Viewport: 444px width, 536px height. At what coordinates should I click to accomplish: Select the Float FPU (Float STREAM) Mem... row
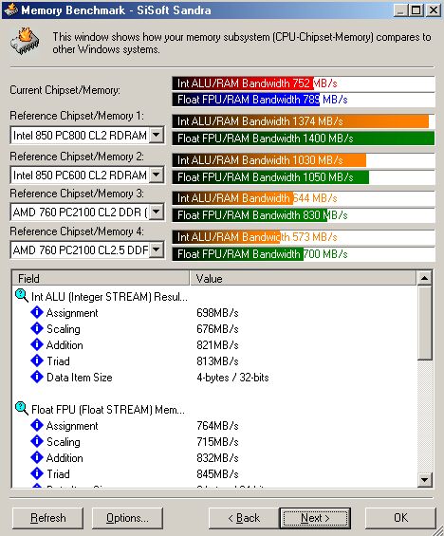coord(108,409)
